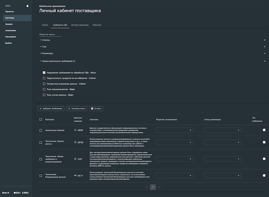Switch to 'История изменений' tab
The width and height of the screenshot is (269, 197).
[79, 25]
